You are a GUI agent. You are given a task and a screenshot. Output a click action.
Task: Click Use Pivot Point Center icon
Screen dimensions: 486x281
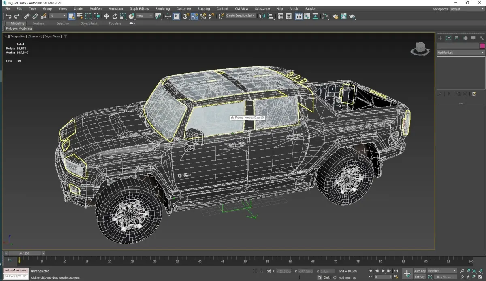point(158,16)
